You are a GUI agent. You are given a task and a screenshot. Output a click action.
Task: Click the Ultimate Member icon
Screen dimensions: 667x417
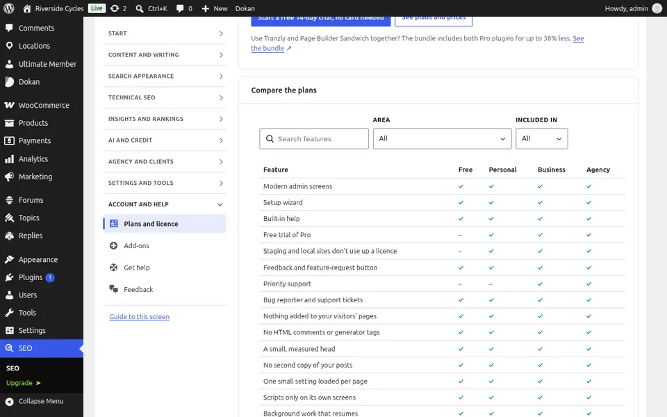pyautogui.click(x=9, y=64)
